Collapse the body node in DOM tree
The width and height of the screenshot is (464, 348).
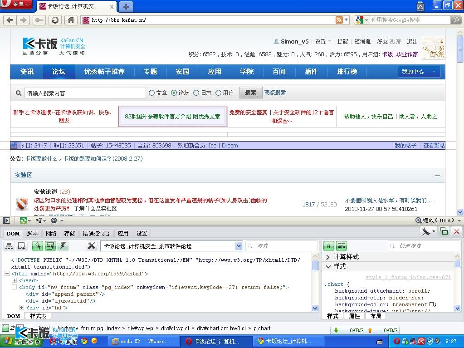pos(14,287)
